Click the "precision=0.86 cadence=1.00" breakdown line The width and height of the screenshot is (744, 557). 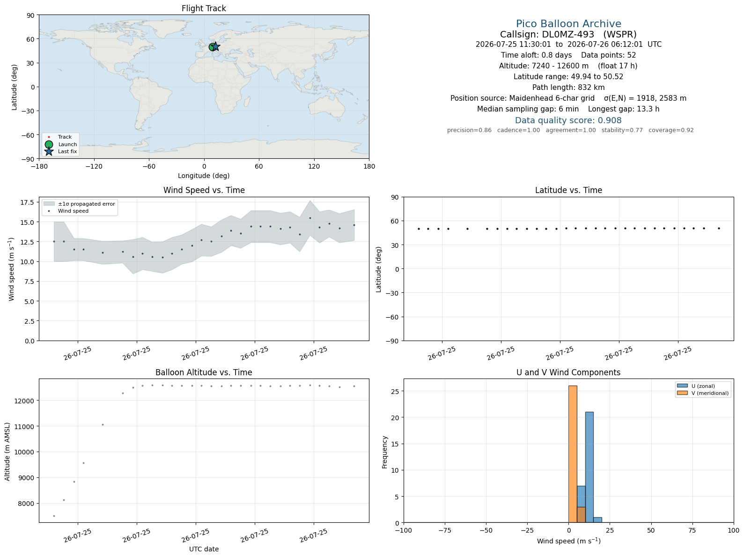pos(570,130)
